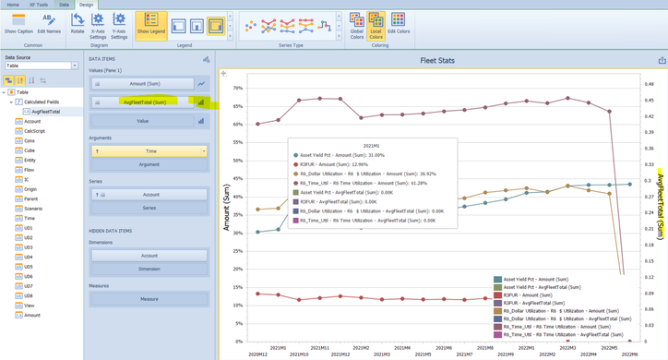Toggle the sort ascending field list icon

20,80
